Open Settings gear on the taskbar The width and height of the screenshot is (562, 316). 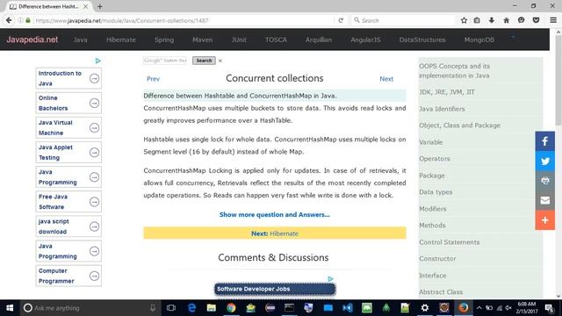[x=425, y=308]
